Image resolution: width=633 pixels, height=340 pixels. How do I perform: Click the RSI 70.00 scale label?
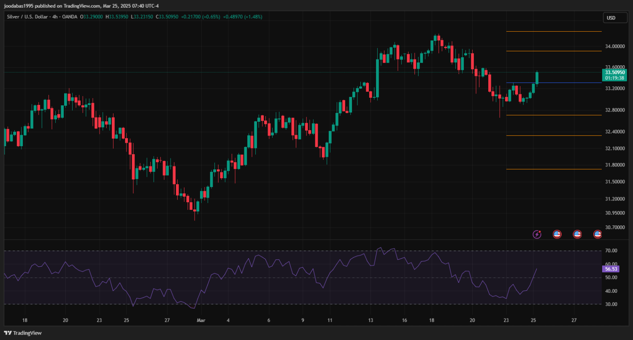611,251
